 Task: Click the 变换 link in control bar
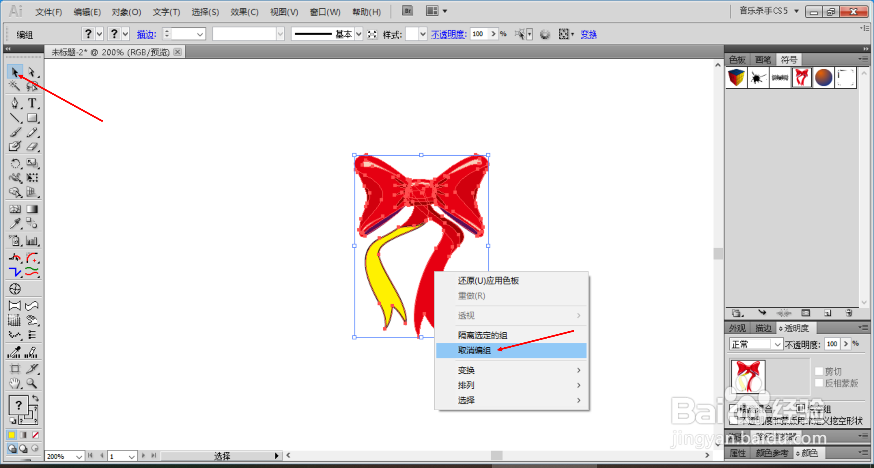(588, 34)
